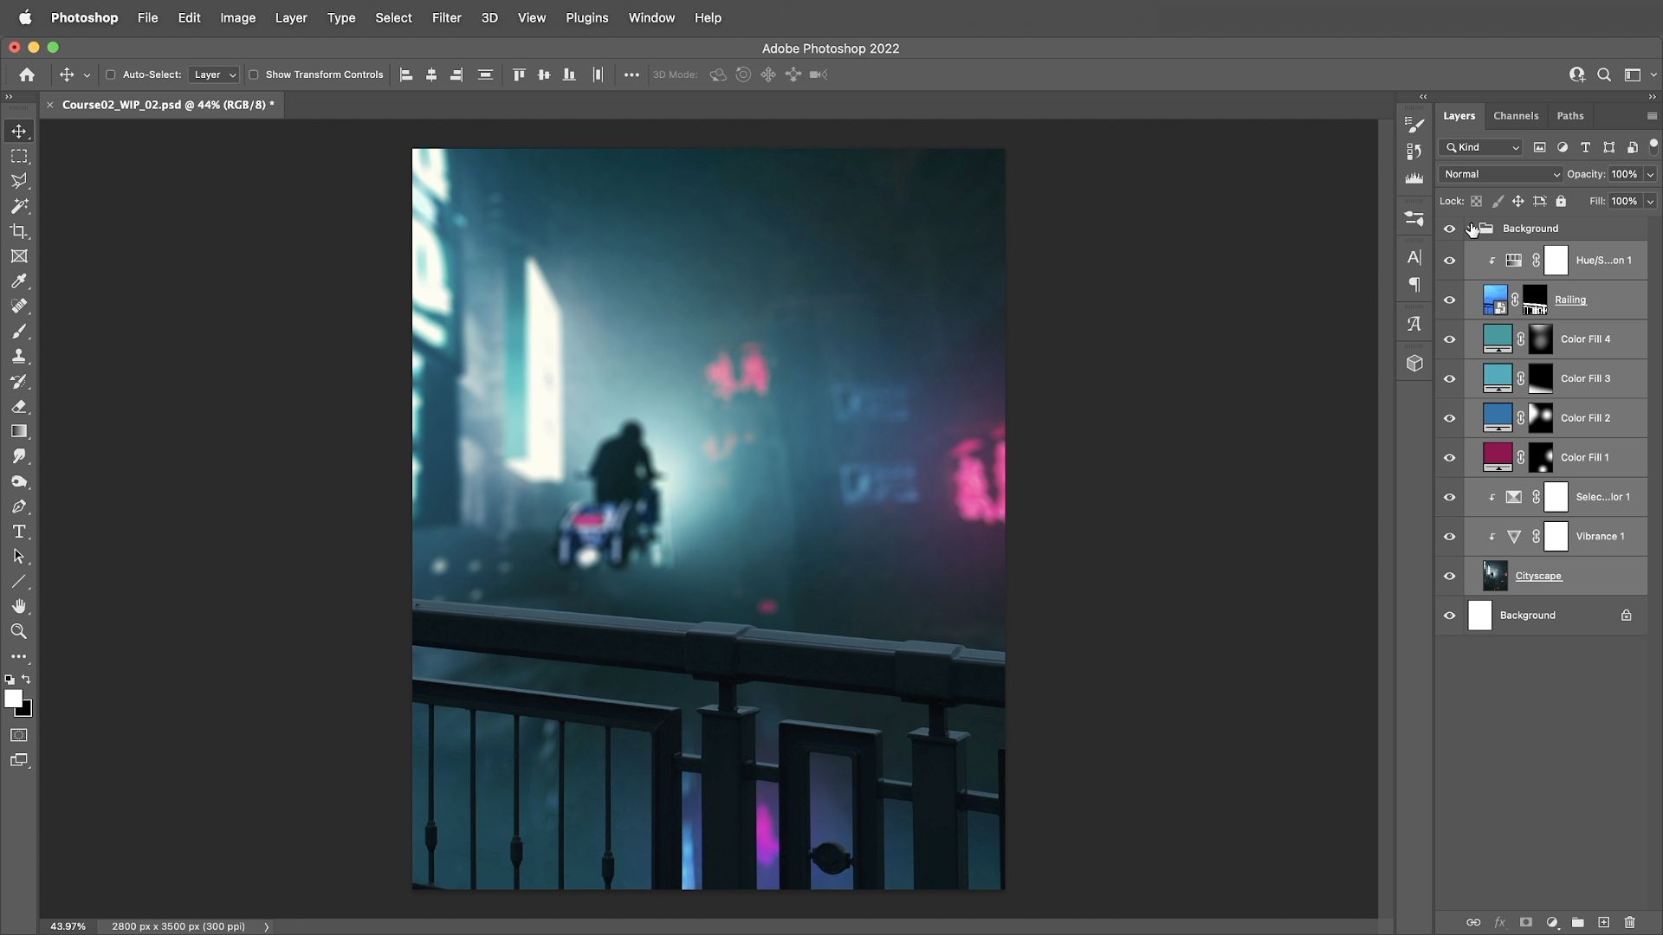This screenshot has height=935, width=1663.
Task: Select the Clone Stamp tool
Action: tap(19, 356)
